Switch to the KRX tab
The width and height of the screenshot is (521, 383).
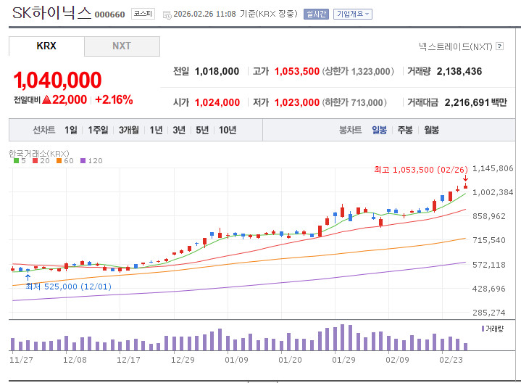coord(46,46)
